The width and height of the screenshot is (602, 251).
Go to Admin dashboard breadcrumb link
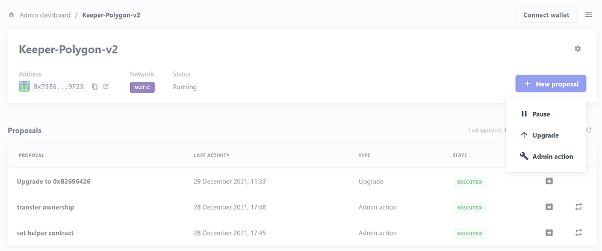coord(45,14)
